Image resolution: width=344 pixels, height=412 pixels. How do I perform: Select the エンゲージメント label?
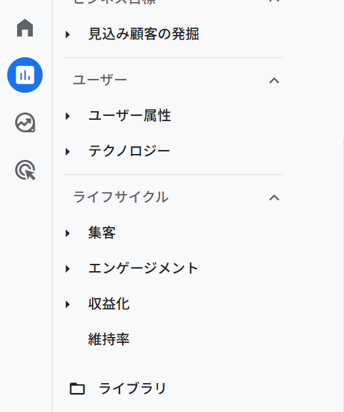point(143,269)
